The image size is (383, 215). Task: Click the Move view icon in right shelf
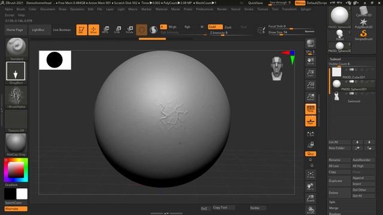tap(311, 186)
